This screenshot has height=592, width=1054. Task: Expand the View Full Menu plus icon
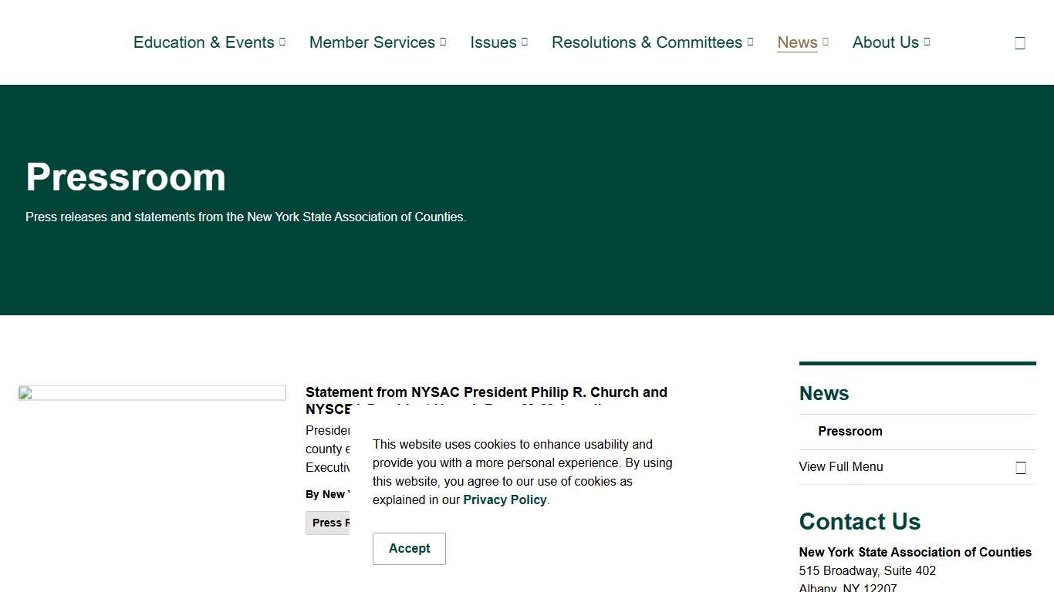point(1020,468)
